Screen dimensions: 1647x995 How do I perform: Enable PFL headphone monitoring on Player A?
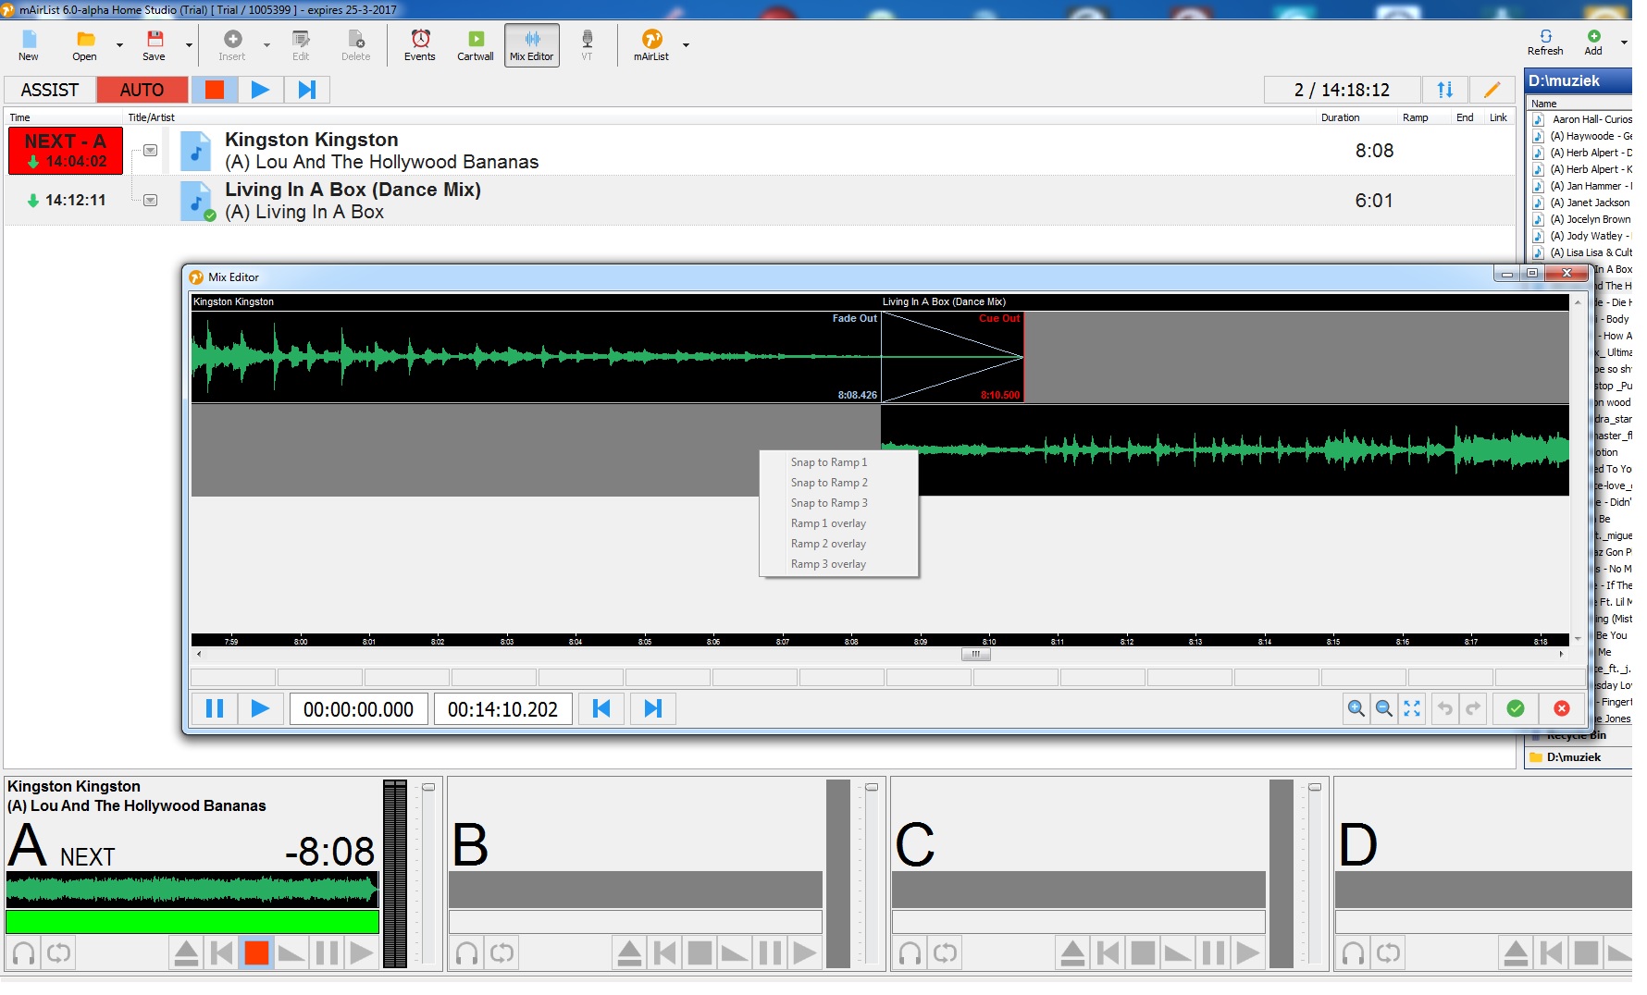coord(20,952)
